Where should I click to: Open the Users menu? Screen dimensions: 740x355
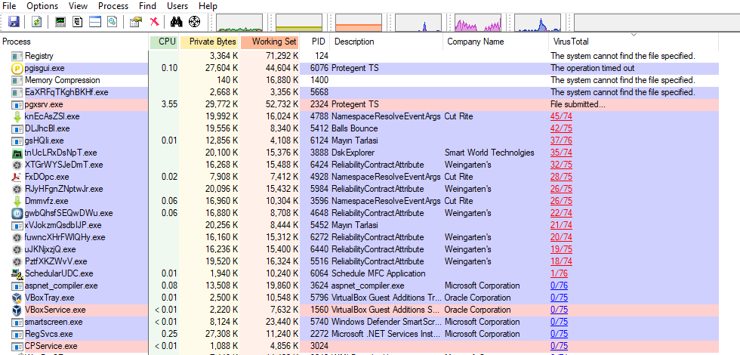click(177, 6)
